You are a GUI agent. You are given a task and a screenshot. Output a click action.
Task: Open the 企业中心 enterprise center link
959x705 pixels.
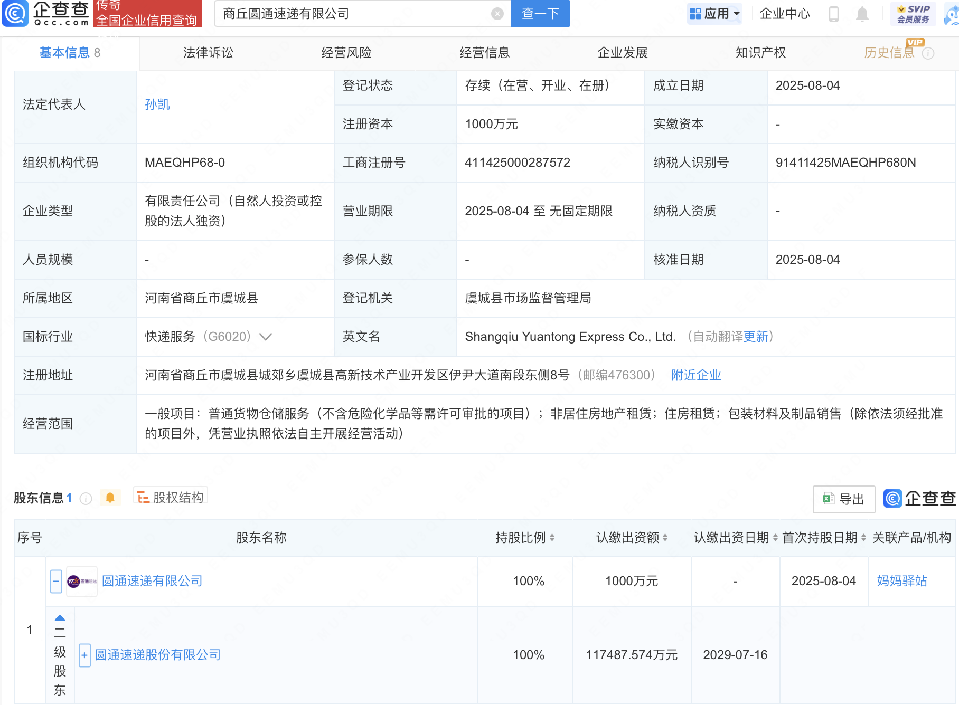click(784, 14)
